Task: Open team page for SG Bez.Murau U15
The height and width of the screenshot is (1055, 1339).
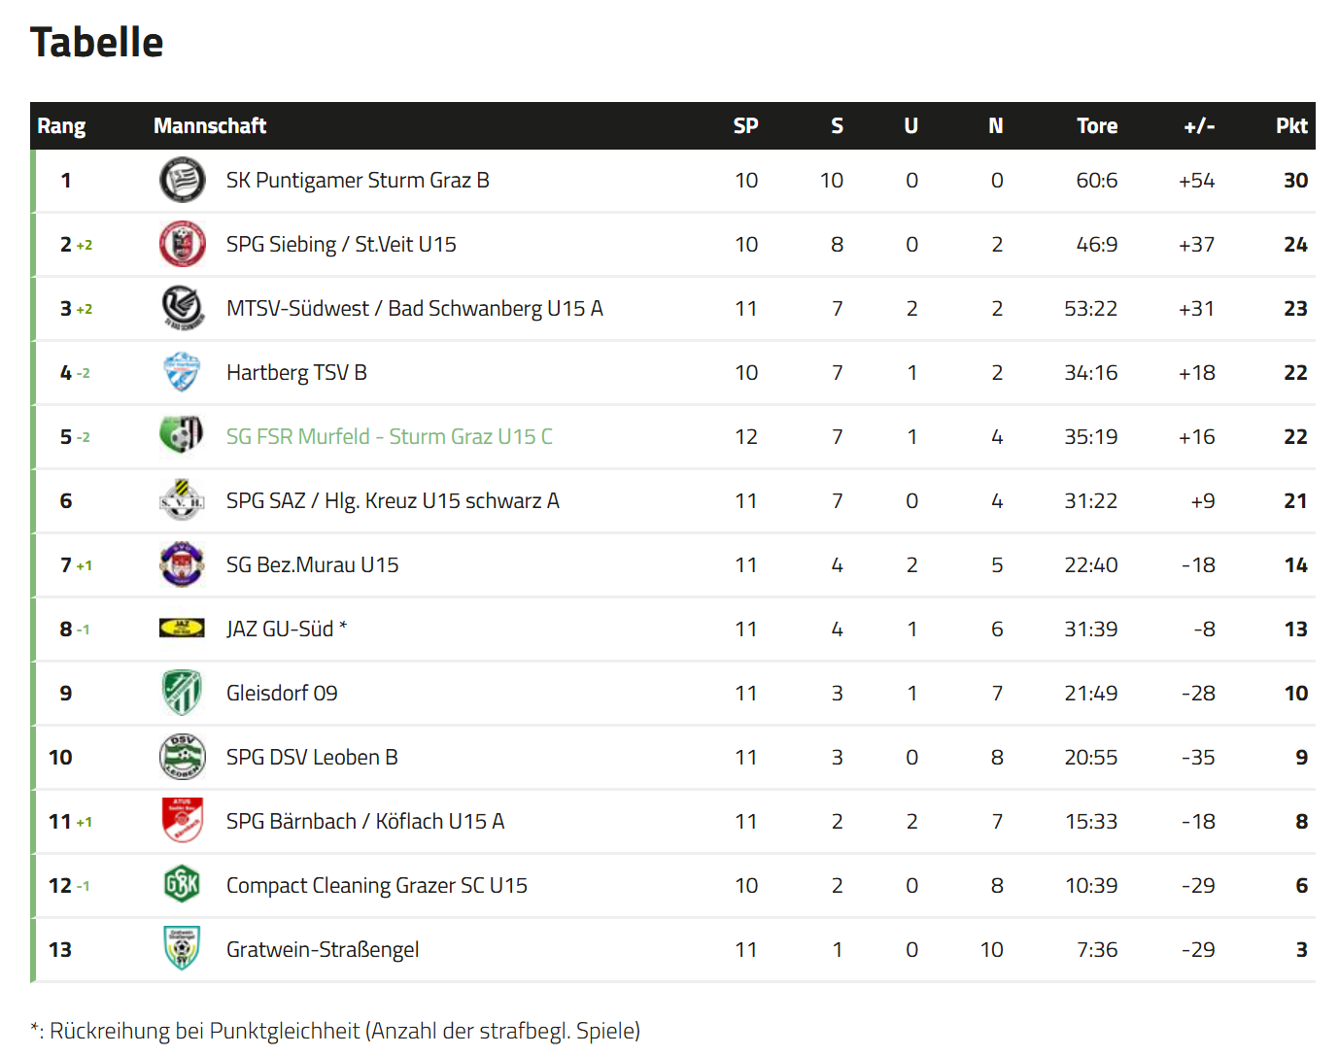Action: [312, 565]
